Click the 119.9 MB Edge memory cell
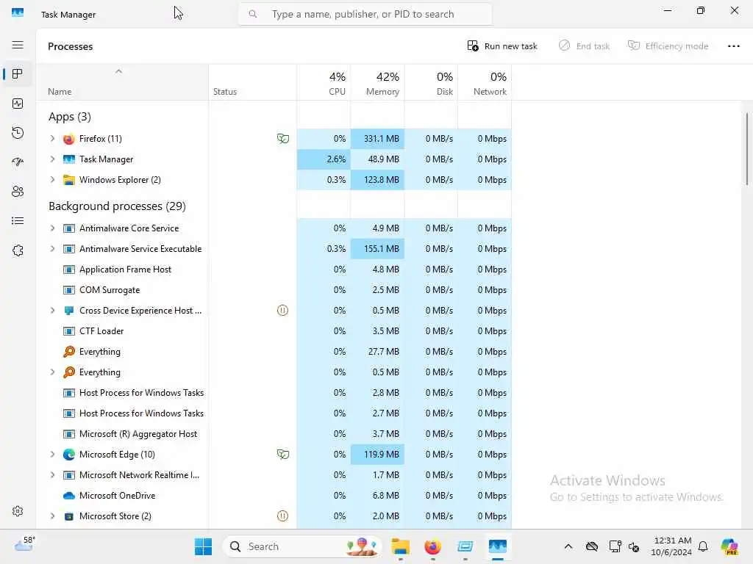Screen dimensions: 753x564 tap(377, 454)
